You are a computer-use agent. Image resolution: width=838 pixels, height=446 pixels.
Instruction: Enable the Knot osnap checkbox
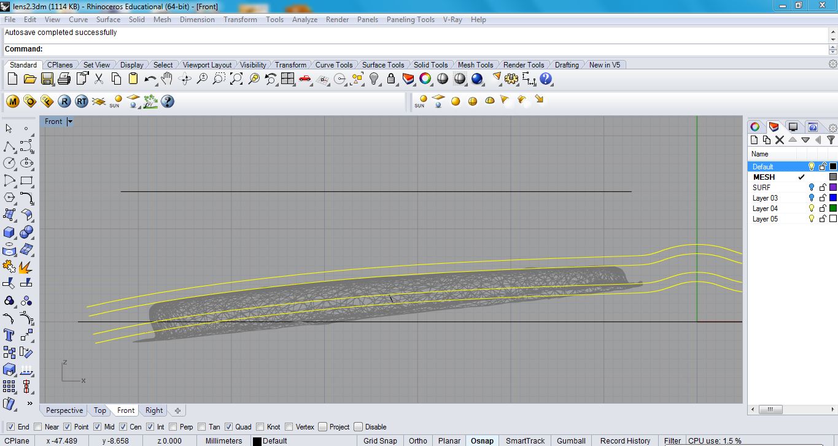[x=261, y=427]
